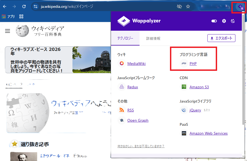Open the Wappalyzer extension icon in toolbar
This screenshot has width=247, height=161.
240,7
